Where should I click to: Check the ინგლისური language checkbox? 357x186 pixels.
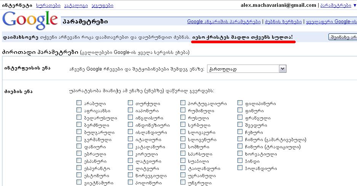[x=131, y=117]
